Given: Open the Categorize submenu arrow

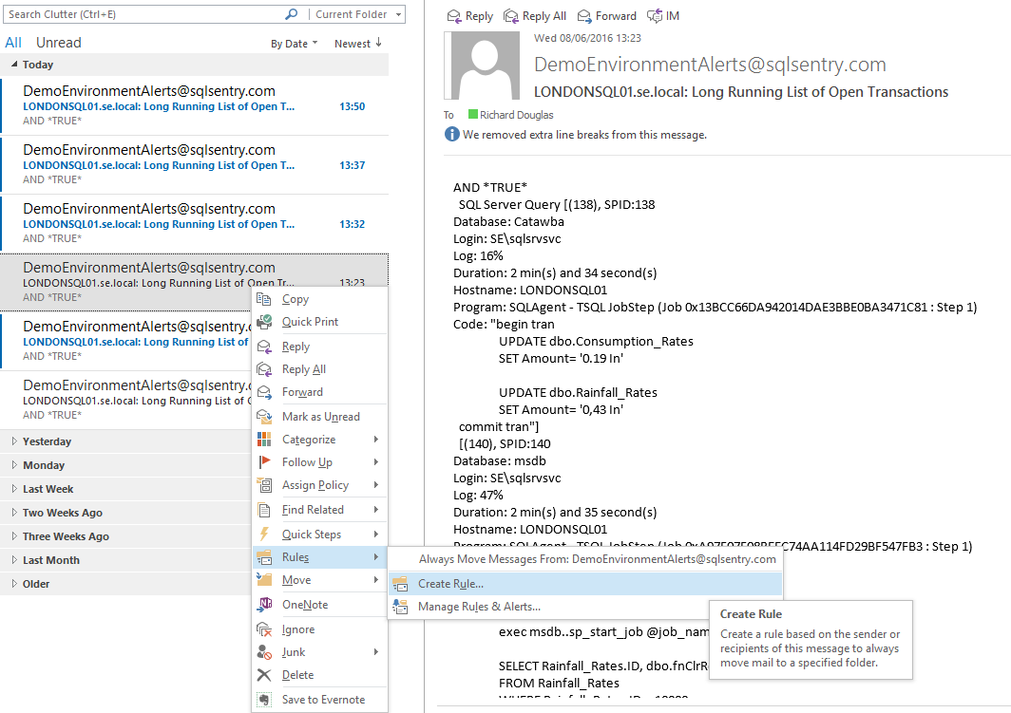Looking at the screenshot, I should 376,440.
